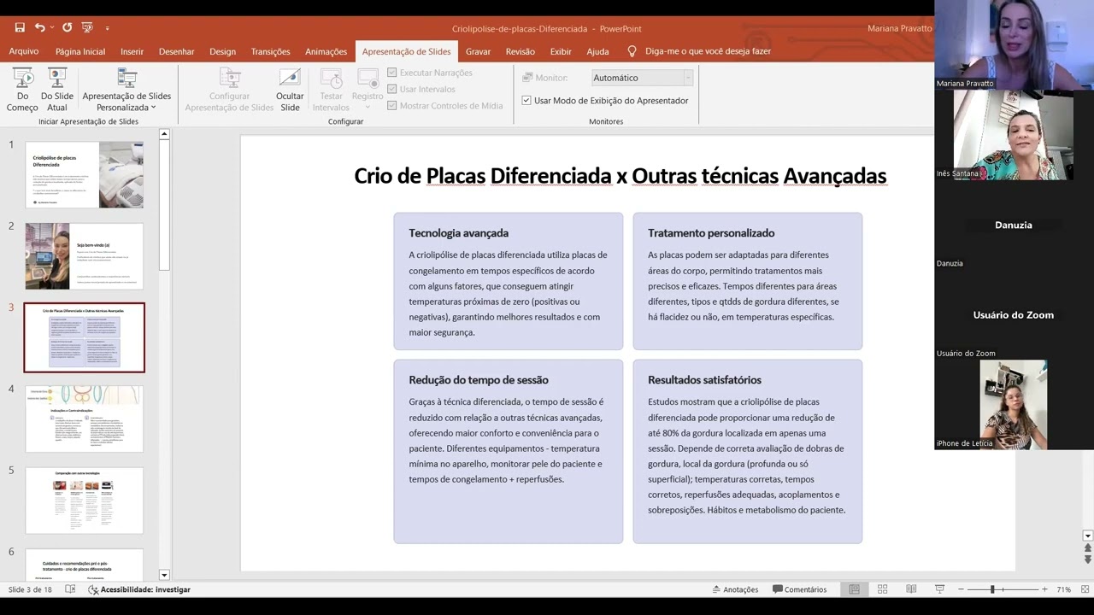This screenshot has width=1094, height=615.
Task: Click the lightbulb icon beside Diga-me
Action: coord(632,51)
